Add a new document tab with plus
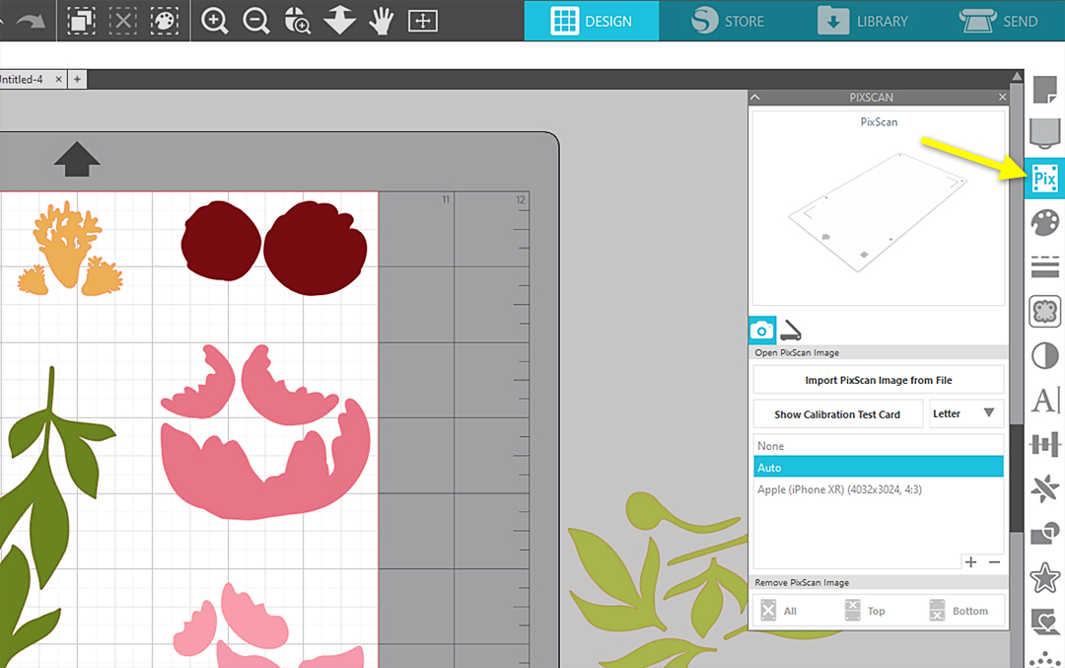The image size is (1065, 668). coord(78,80)
